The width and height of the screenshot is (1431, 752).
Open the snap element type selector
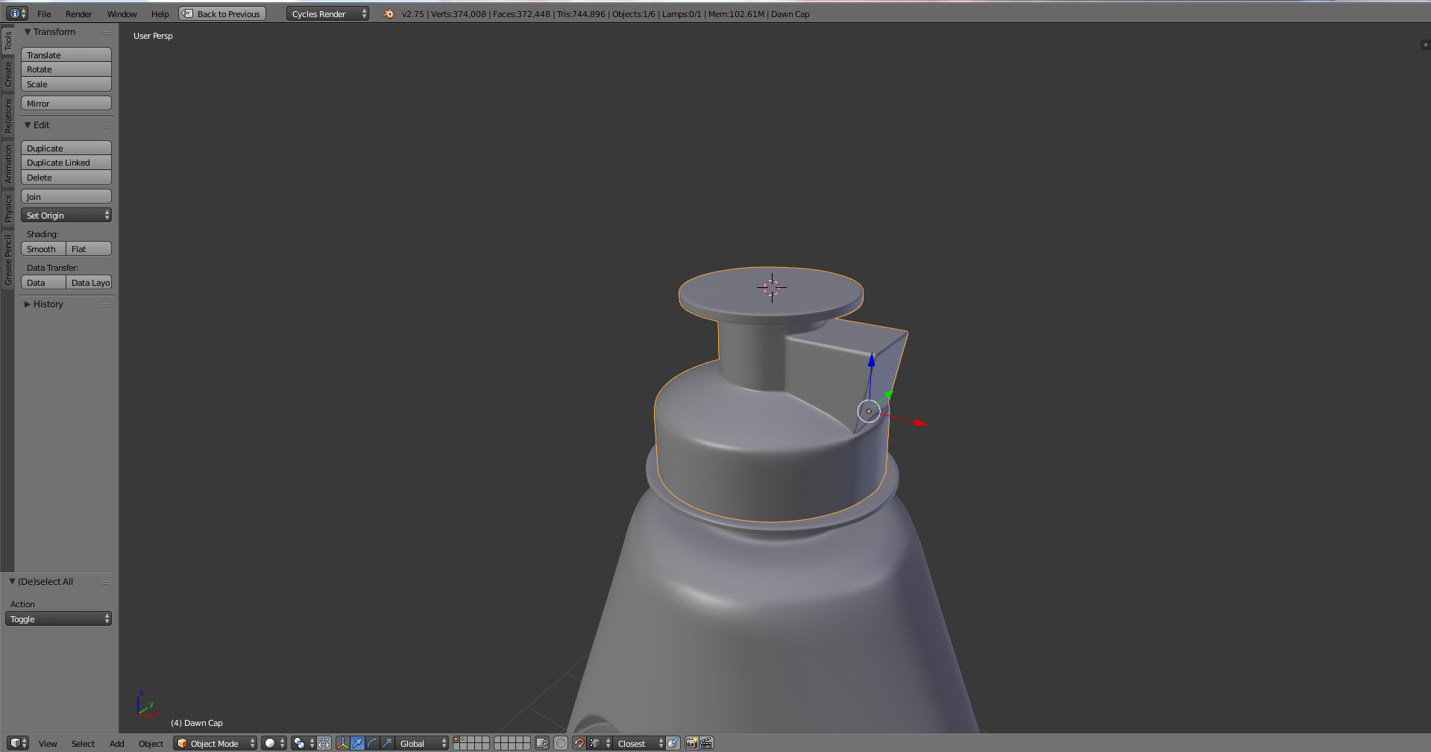pos(600,743)
